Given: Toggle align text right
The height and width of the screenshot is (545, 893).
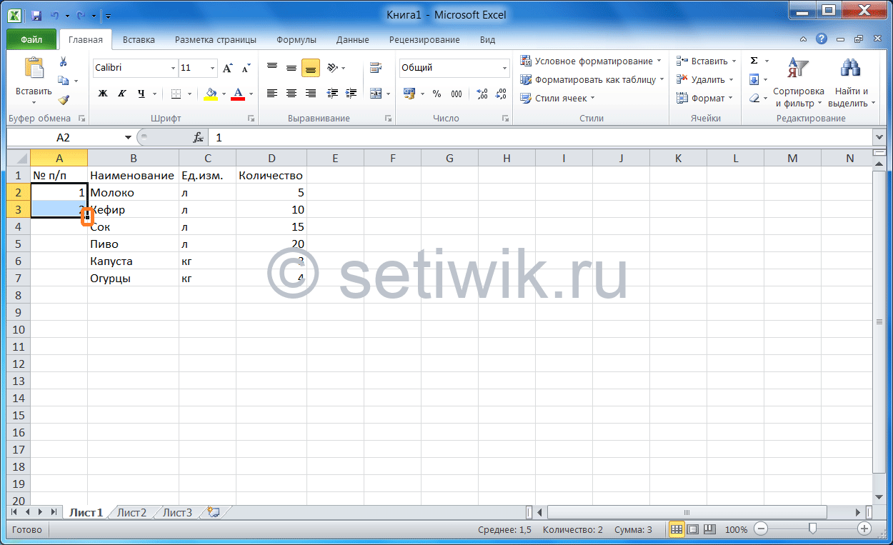Looking at the screenshot, I should [311, 94].
